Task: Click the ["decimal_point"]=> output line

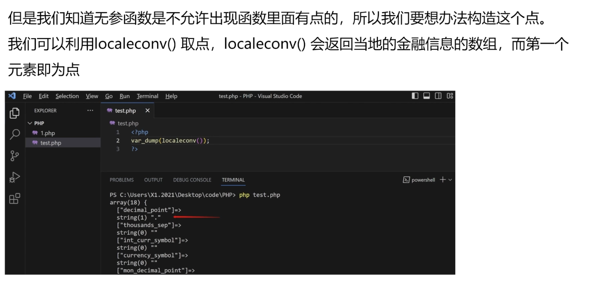Action: [x=149, y=210]
